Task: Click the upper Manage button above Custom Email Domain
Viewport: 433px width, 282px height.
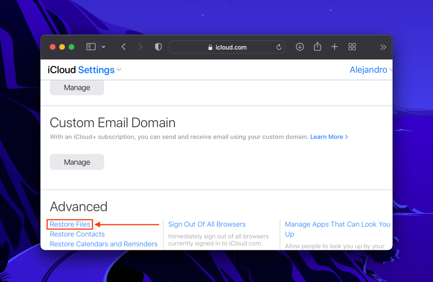Action: point(77,88)
